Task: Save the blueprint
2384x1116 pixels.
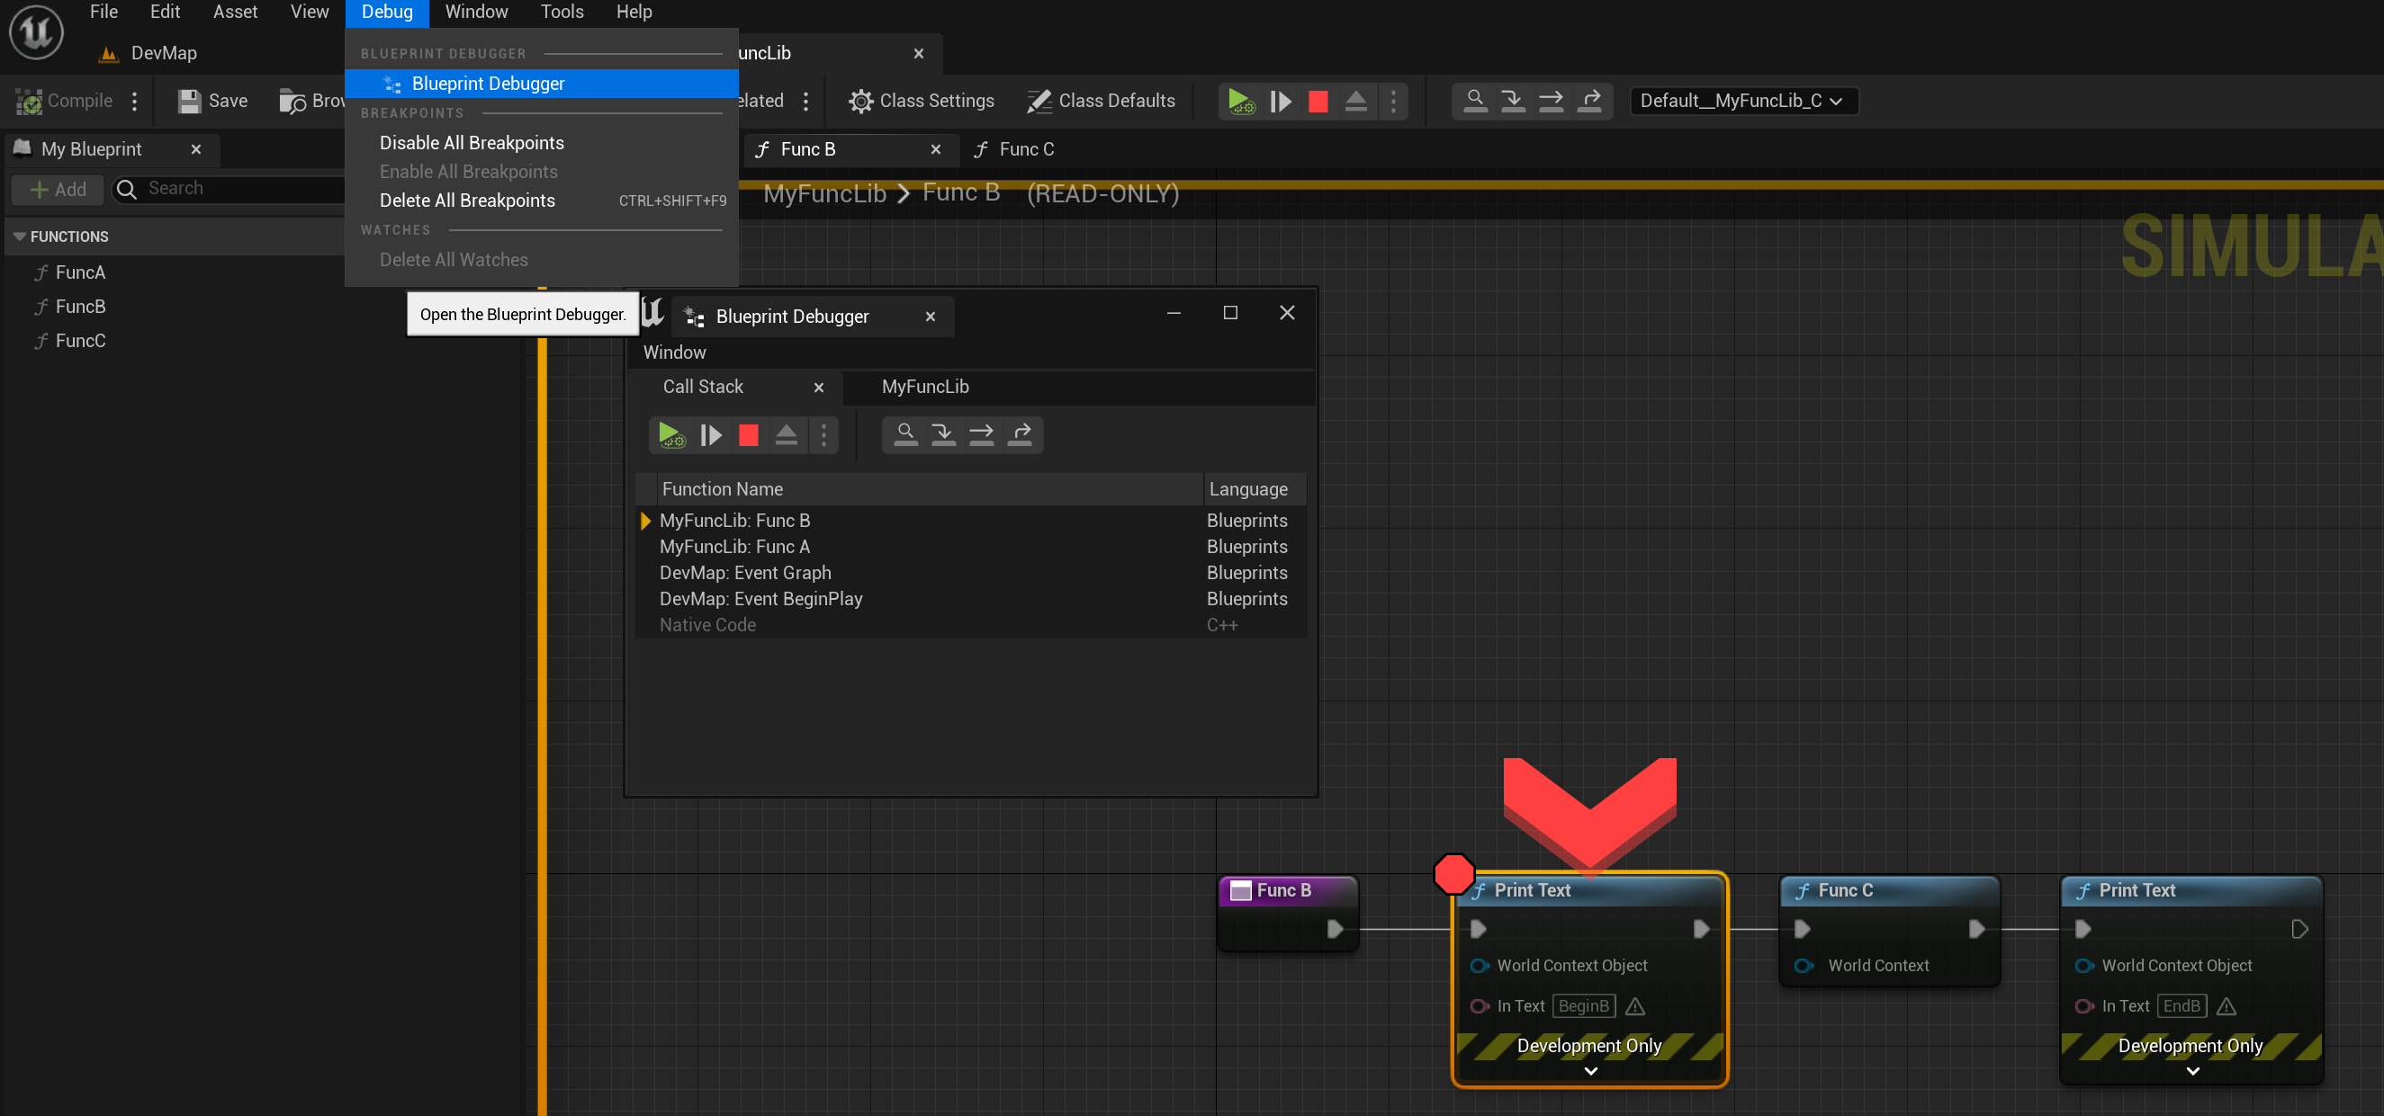Action: tap(213, 101)
